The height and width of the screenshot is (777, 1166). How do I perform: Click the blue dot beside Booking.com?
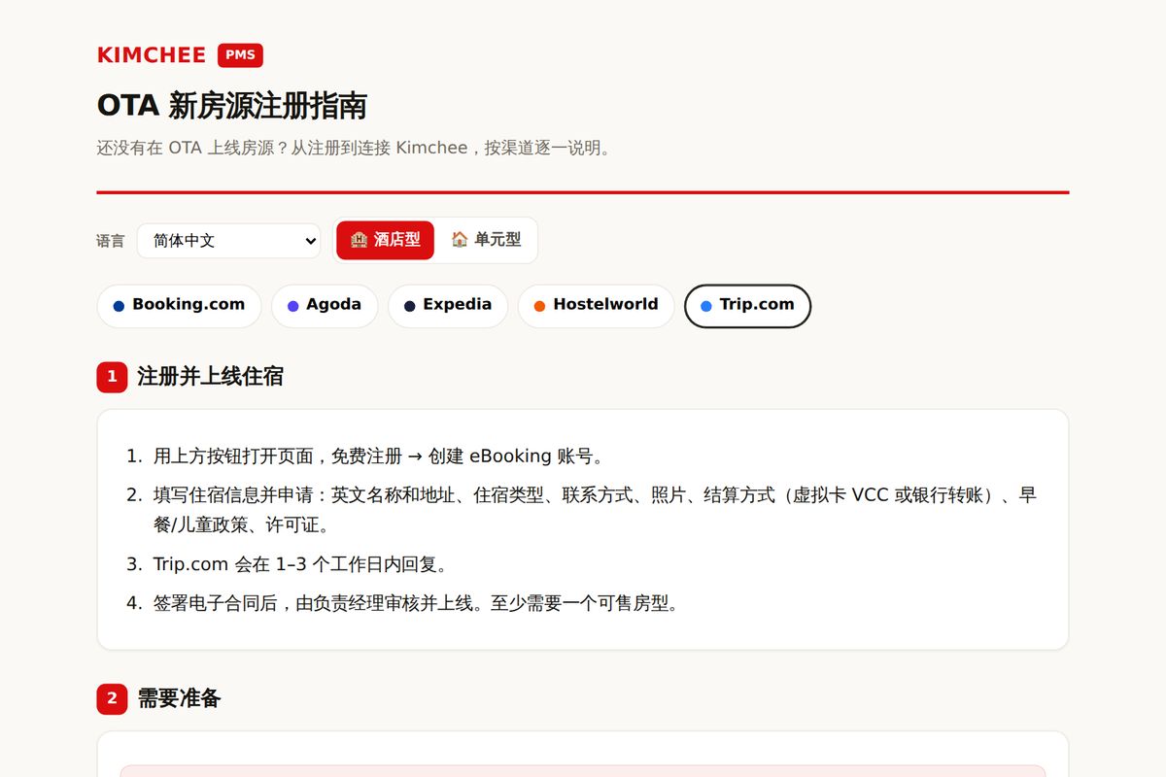coord(119,306)
